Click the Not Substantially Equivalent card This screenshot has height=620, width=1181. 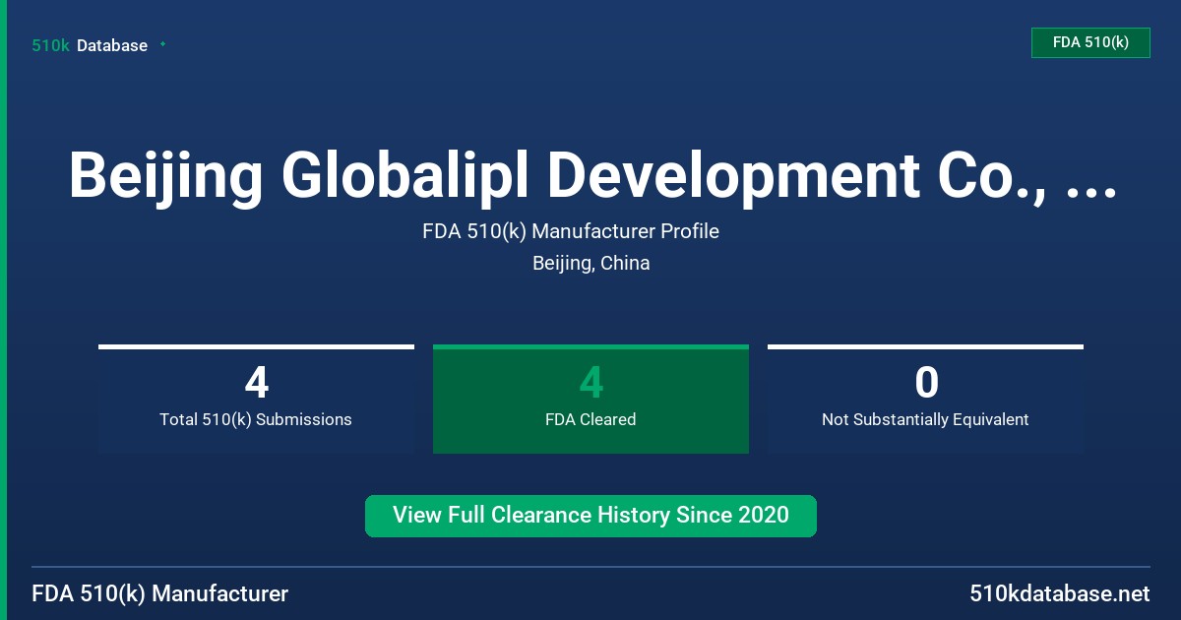[925, 400]
